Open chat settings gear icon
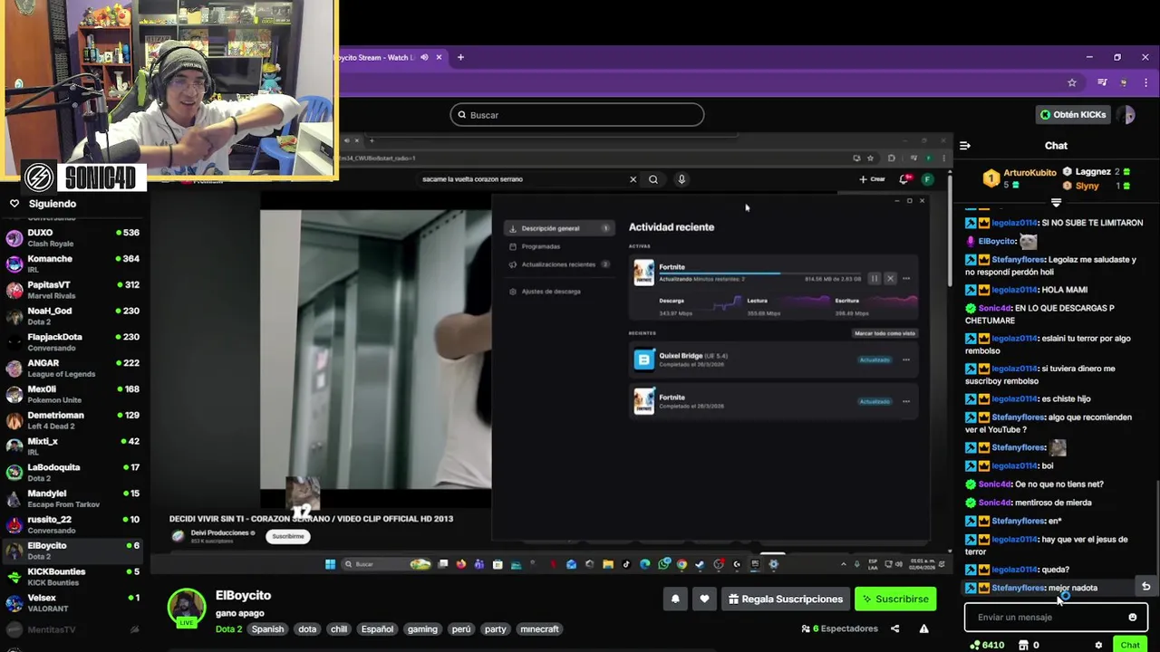The width and height of the screenshot is (1160, 652). click(x=1098, y=645)
